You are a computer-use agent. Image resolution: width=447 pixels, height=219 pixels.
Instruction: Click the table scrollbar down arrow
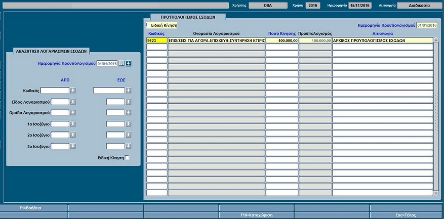[436, 193]
